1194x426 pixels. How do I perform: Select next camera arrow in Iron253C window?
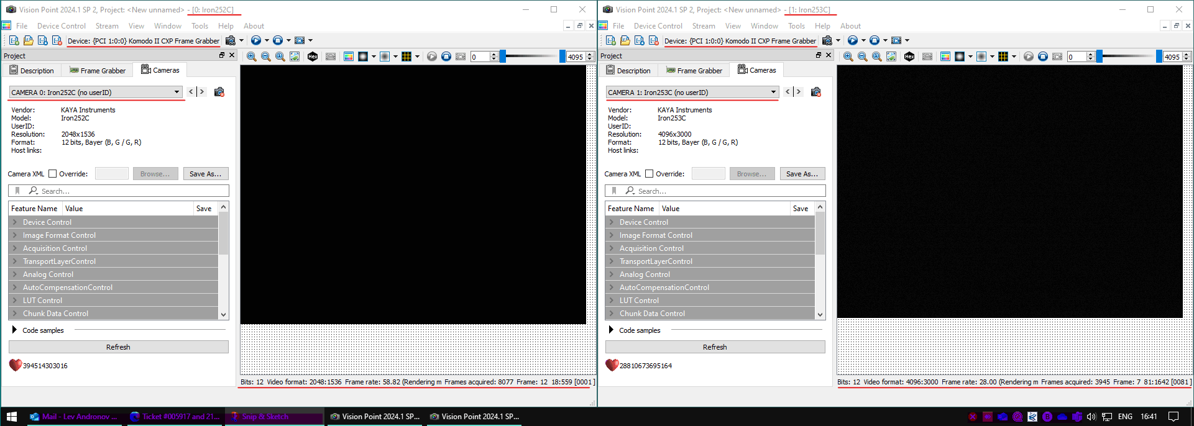tap(799, 92)
